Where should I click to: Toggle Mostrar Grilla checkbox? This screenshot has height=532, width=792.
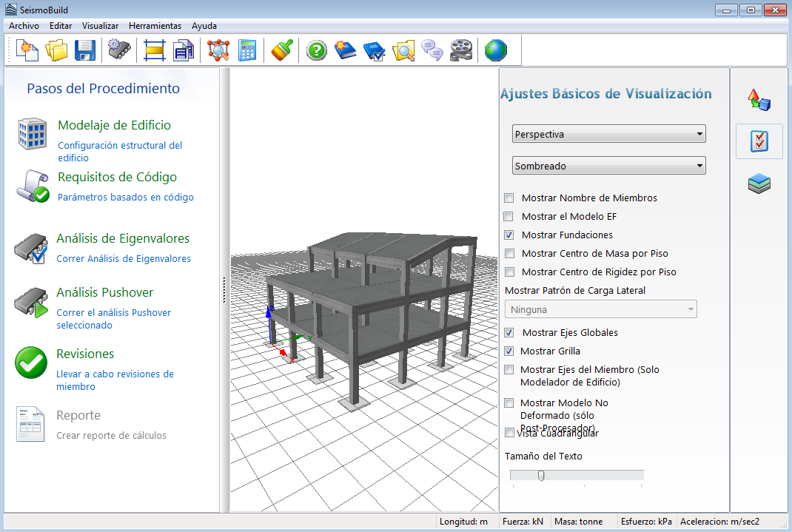(x=509, y=351)
